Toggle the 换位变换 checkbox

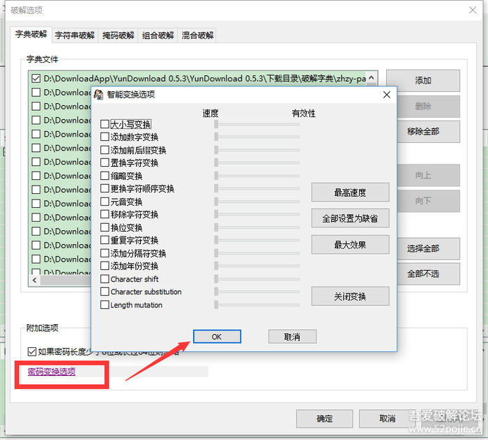coord(105,227)
